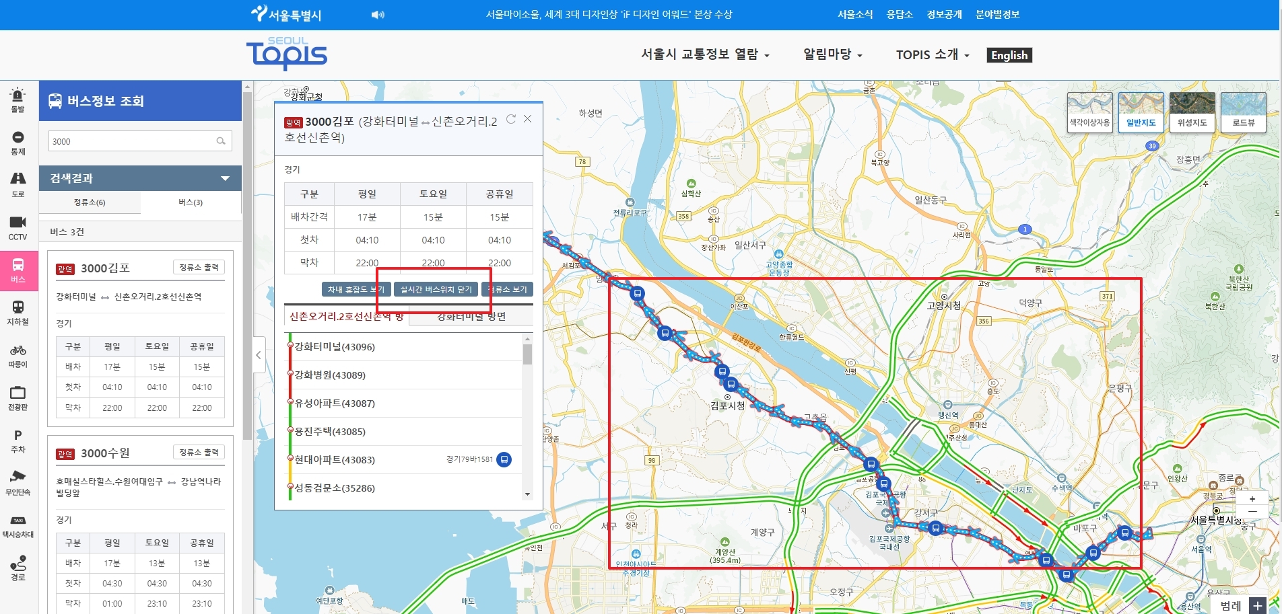Click the 서울특별시 logo in top bar

tap(286, 14)
